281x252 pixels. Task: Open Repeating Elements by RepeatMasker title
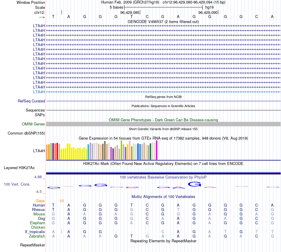(x=163, y=241)
